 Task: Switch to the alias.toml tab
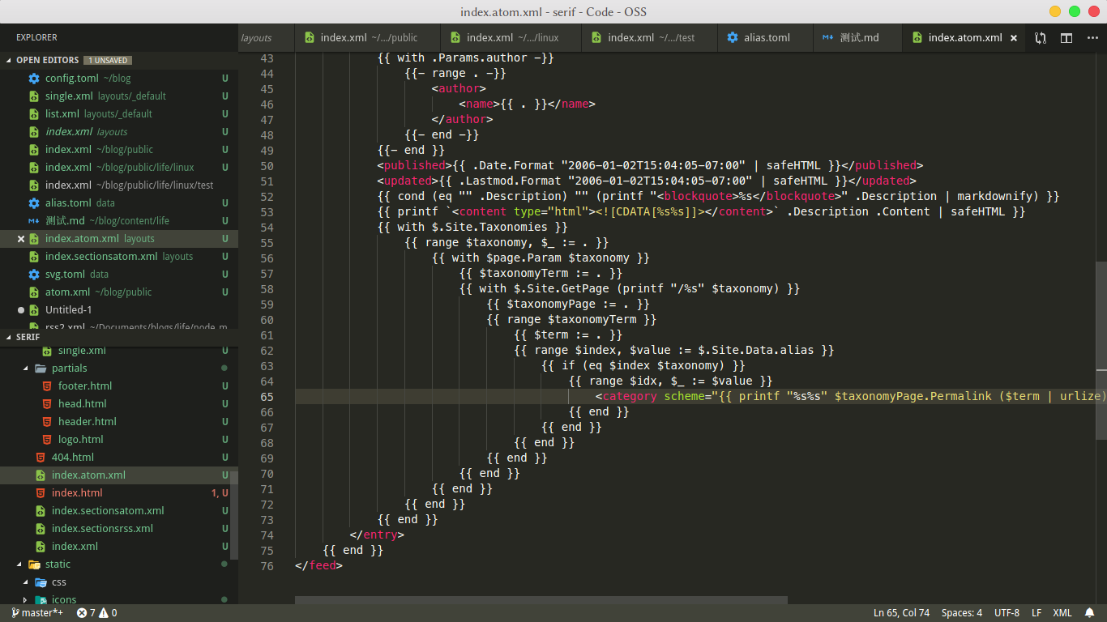pyautogui.click(x=766, y=38)
